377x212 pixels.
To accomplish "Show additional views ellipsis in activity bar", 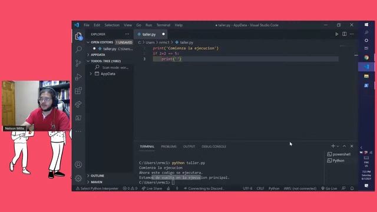I will coord(78,131).
